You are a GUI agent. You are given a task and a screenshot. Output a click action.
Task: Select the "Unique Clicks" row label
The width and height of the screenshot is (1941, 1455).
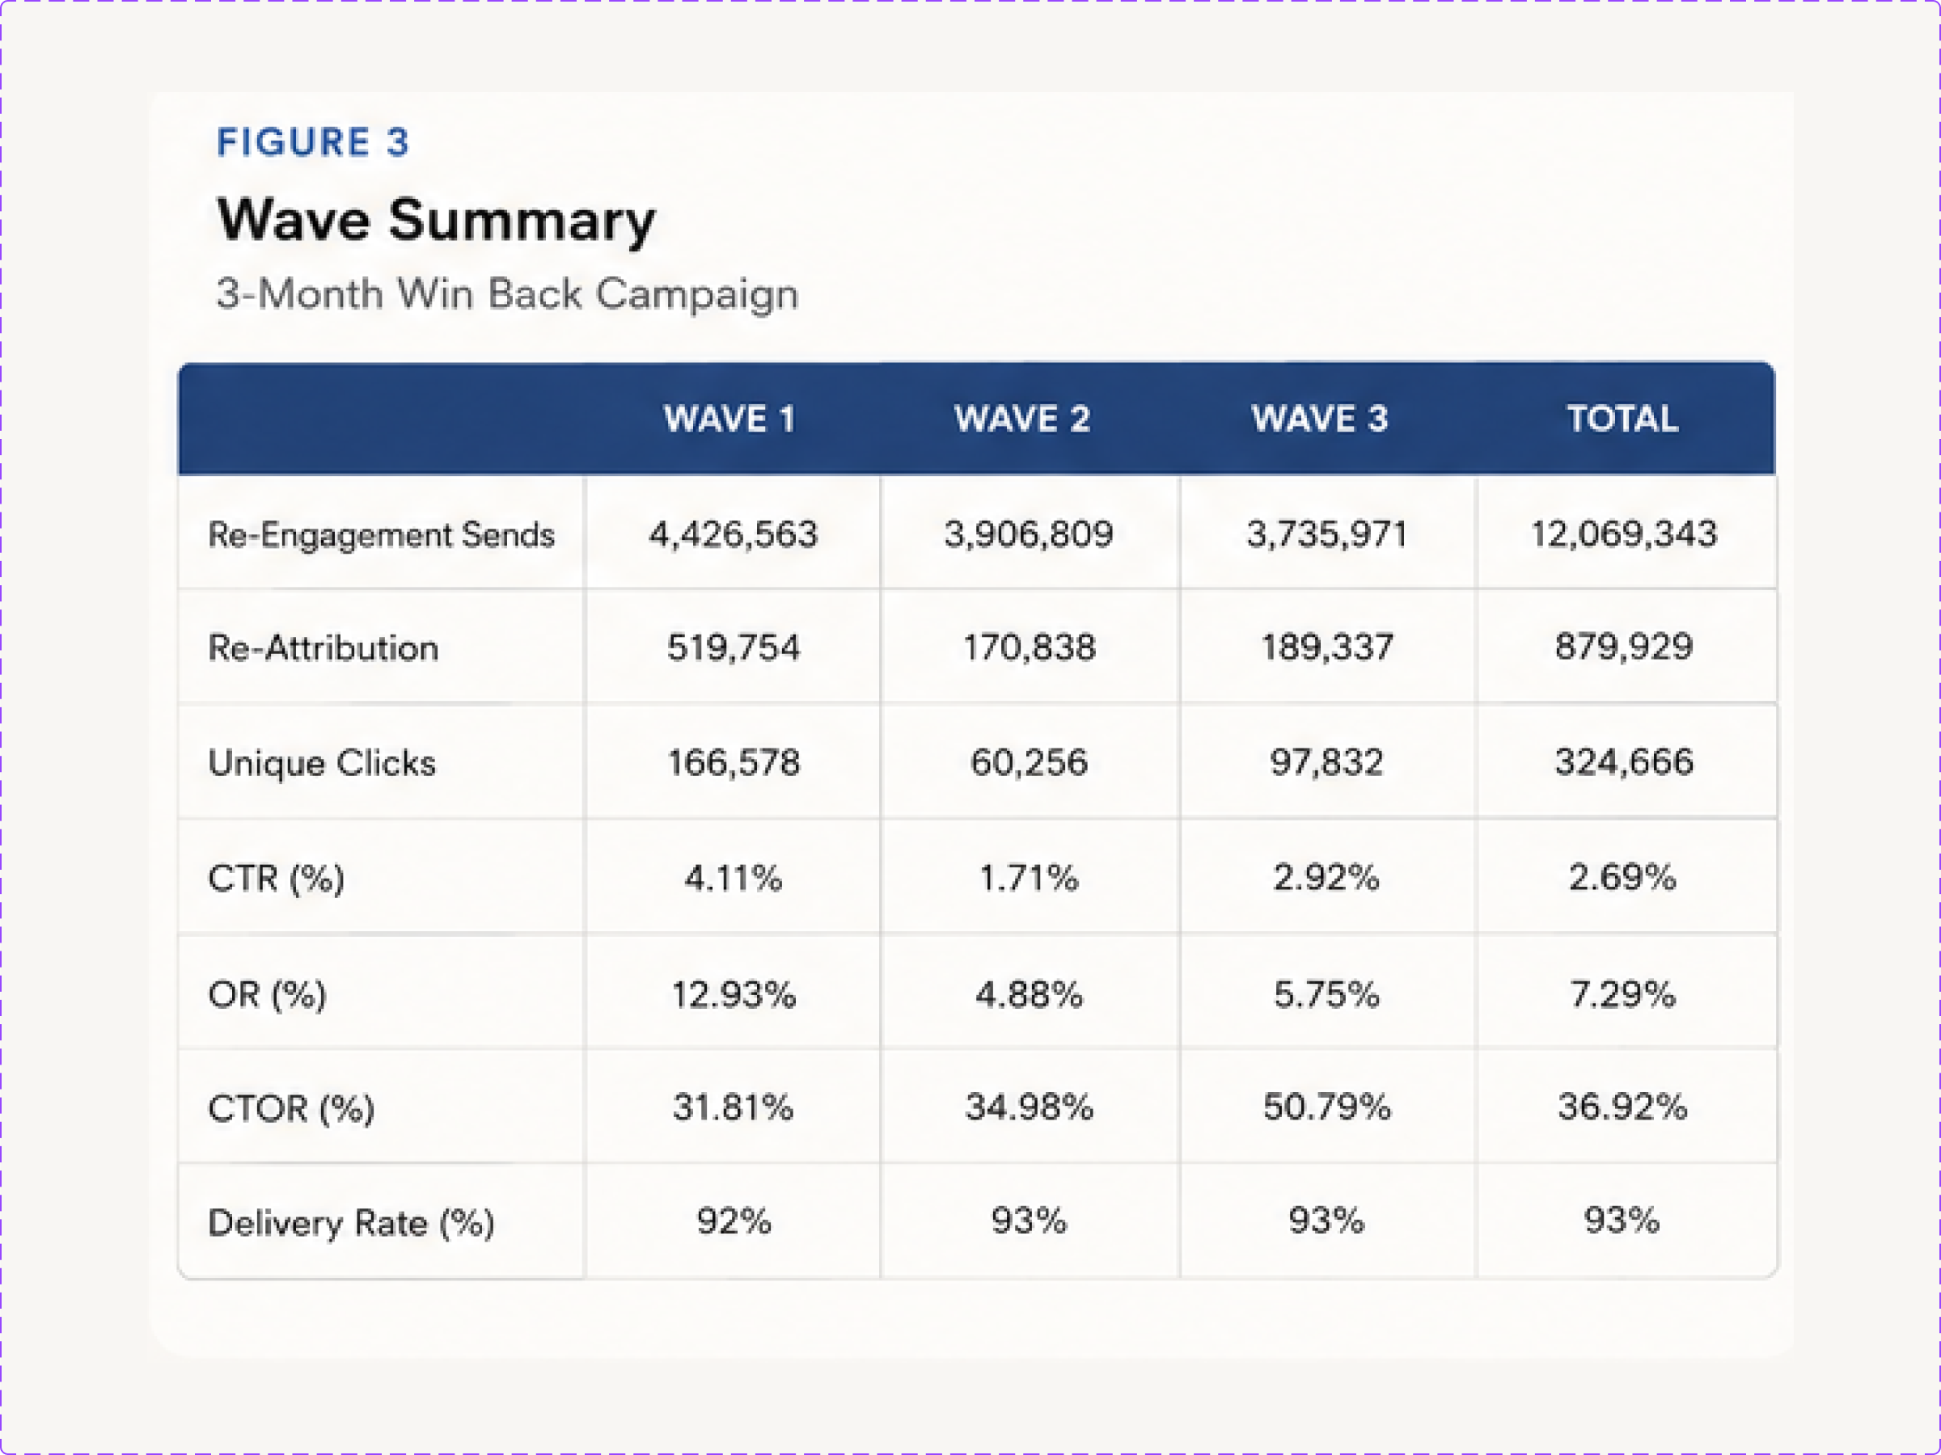(x=321, y=763)
